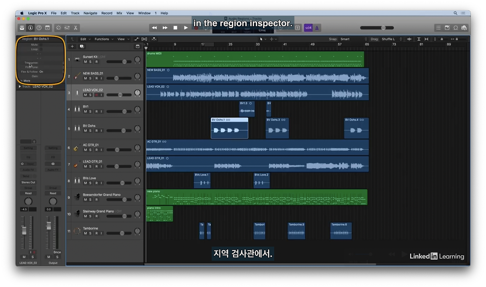Toggle the Flex view button
The height and width of the screenshot is (287, 486).
click(x=144, y=39)
